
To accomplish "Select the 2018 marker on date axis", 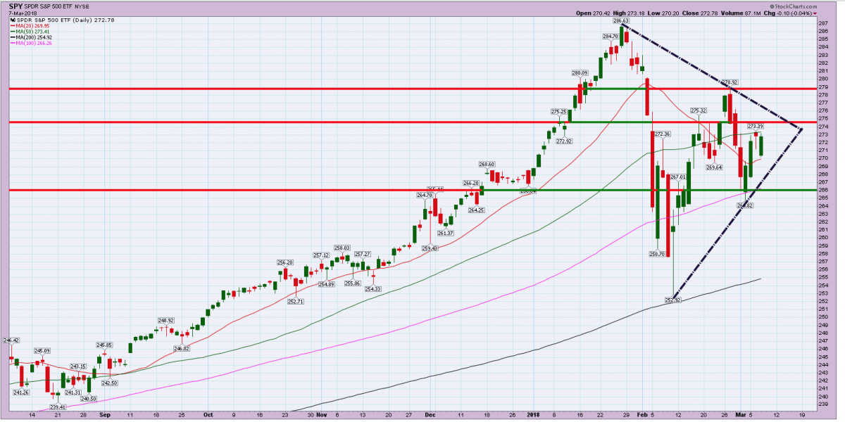I will pyautogui.click(x=533, y=416).
